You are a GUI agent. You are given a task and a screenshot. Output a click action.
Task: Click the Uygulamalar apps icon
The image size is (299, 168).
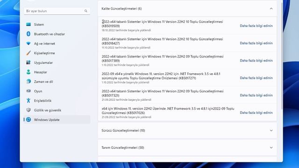pos(28,63)
